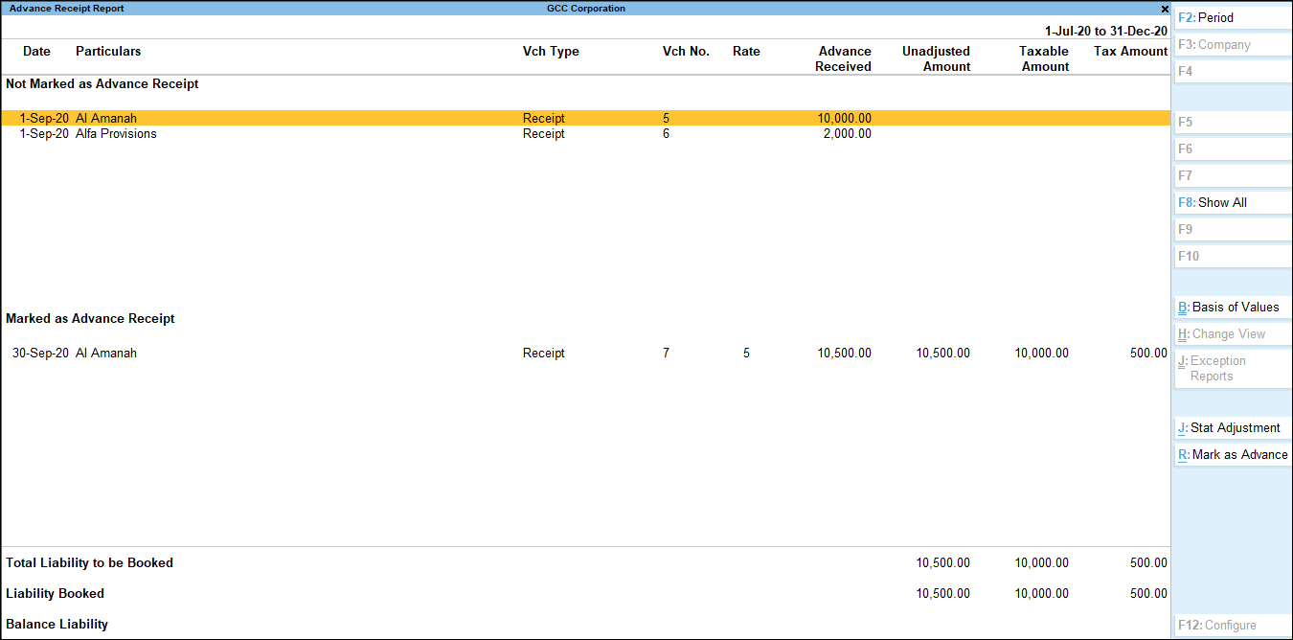Click the Marked as Advance Receipt heading
Image resolution: width=1293 pixels, height=640 pixels.
(90, 319)
